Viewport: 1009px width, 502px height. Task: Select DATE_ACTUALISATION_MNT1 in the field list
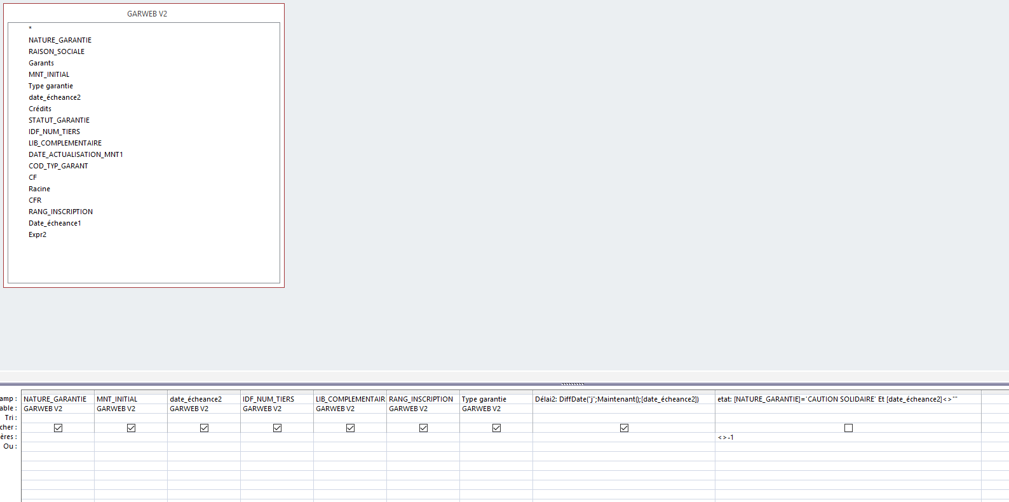[x=76, y=154]
